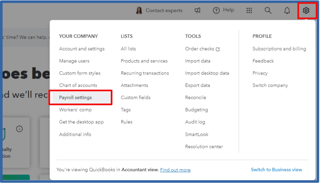View the Audit log
This screenshot has height=183, width=320.
(195, 122)
